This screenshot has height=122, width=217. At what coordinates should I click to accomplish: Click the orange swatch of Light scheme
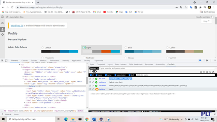tap(106, 51)
